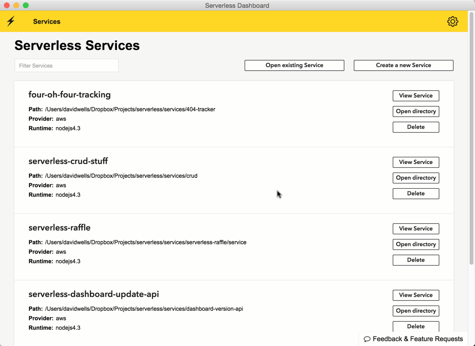View Service for serverless-crud-stuff
The image size is (475, 346).
[x=416, y=162]
